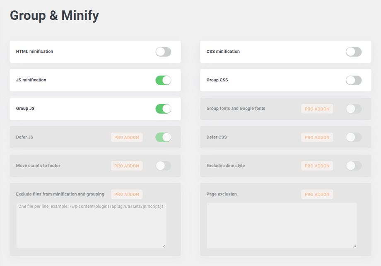
Task: Toggle Move scripts to footer switch
Action: [163, 166]
